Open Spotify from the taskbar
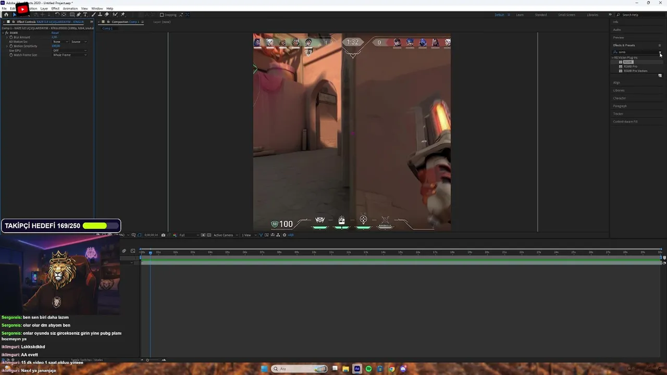Screen dimensions: 667x375 pos(368,369)
